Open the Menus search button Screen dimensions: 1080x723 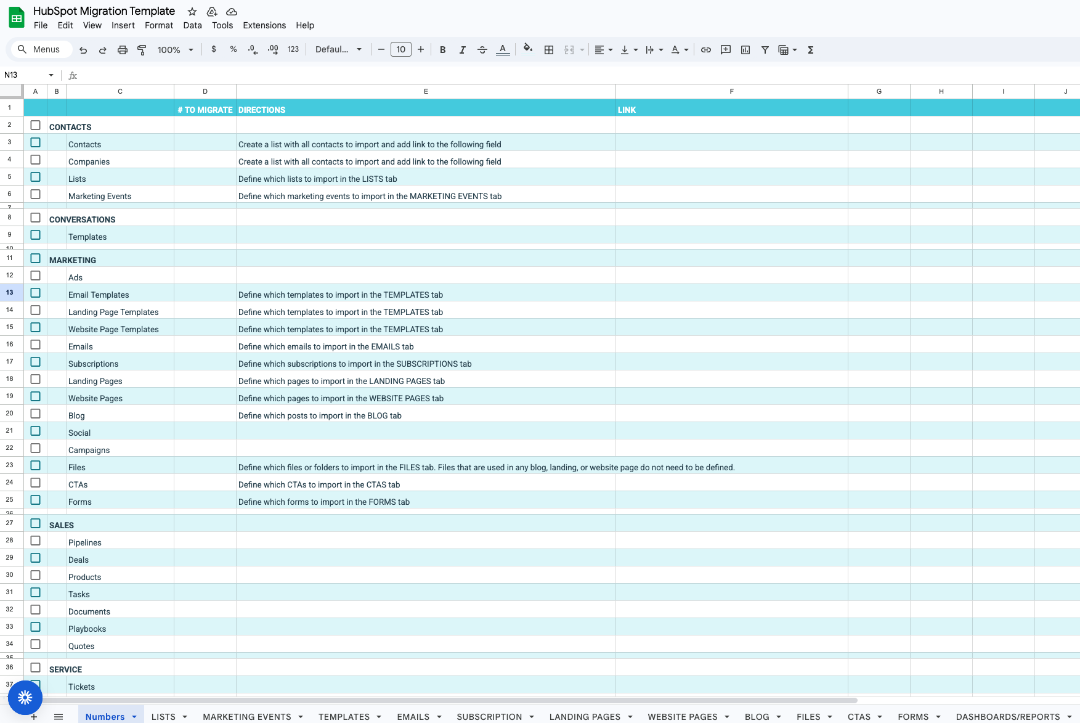click(41, 49)
